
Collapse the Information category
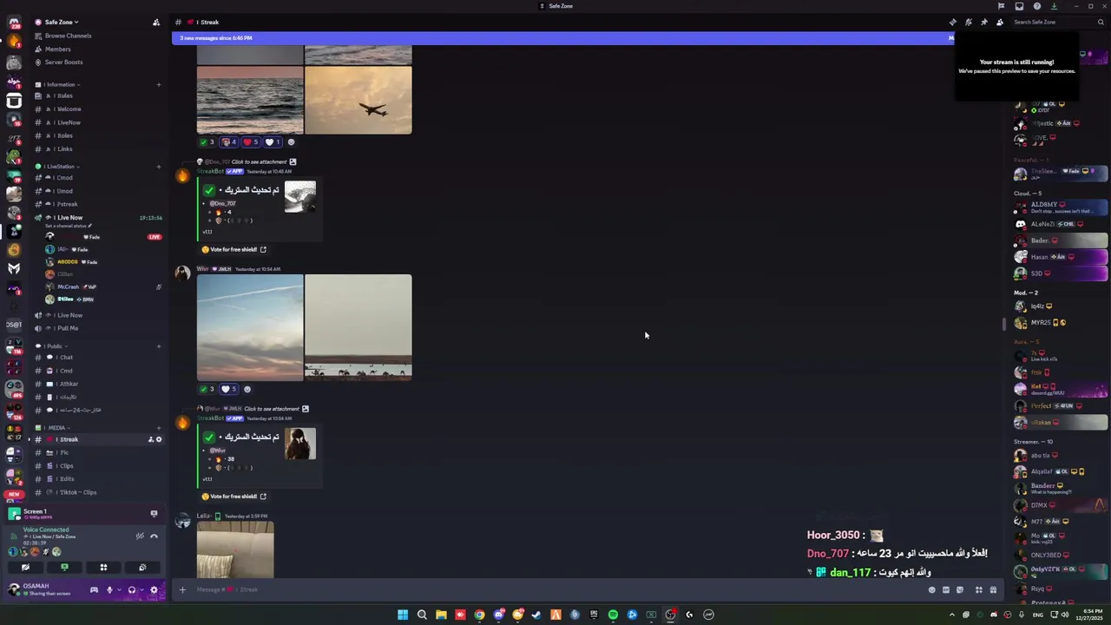(x=58, y=84)
